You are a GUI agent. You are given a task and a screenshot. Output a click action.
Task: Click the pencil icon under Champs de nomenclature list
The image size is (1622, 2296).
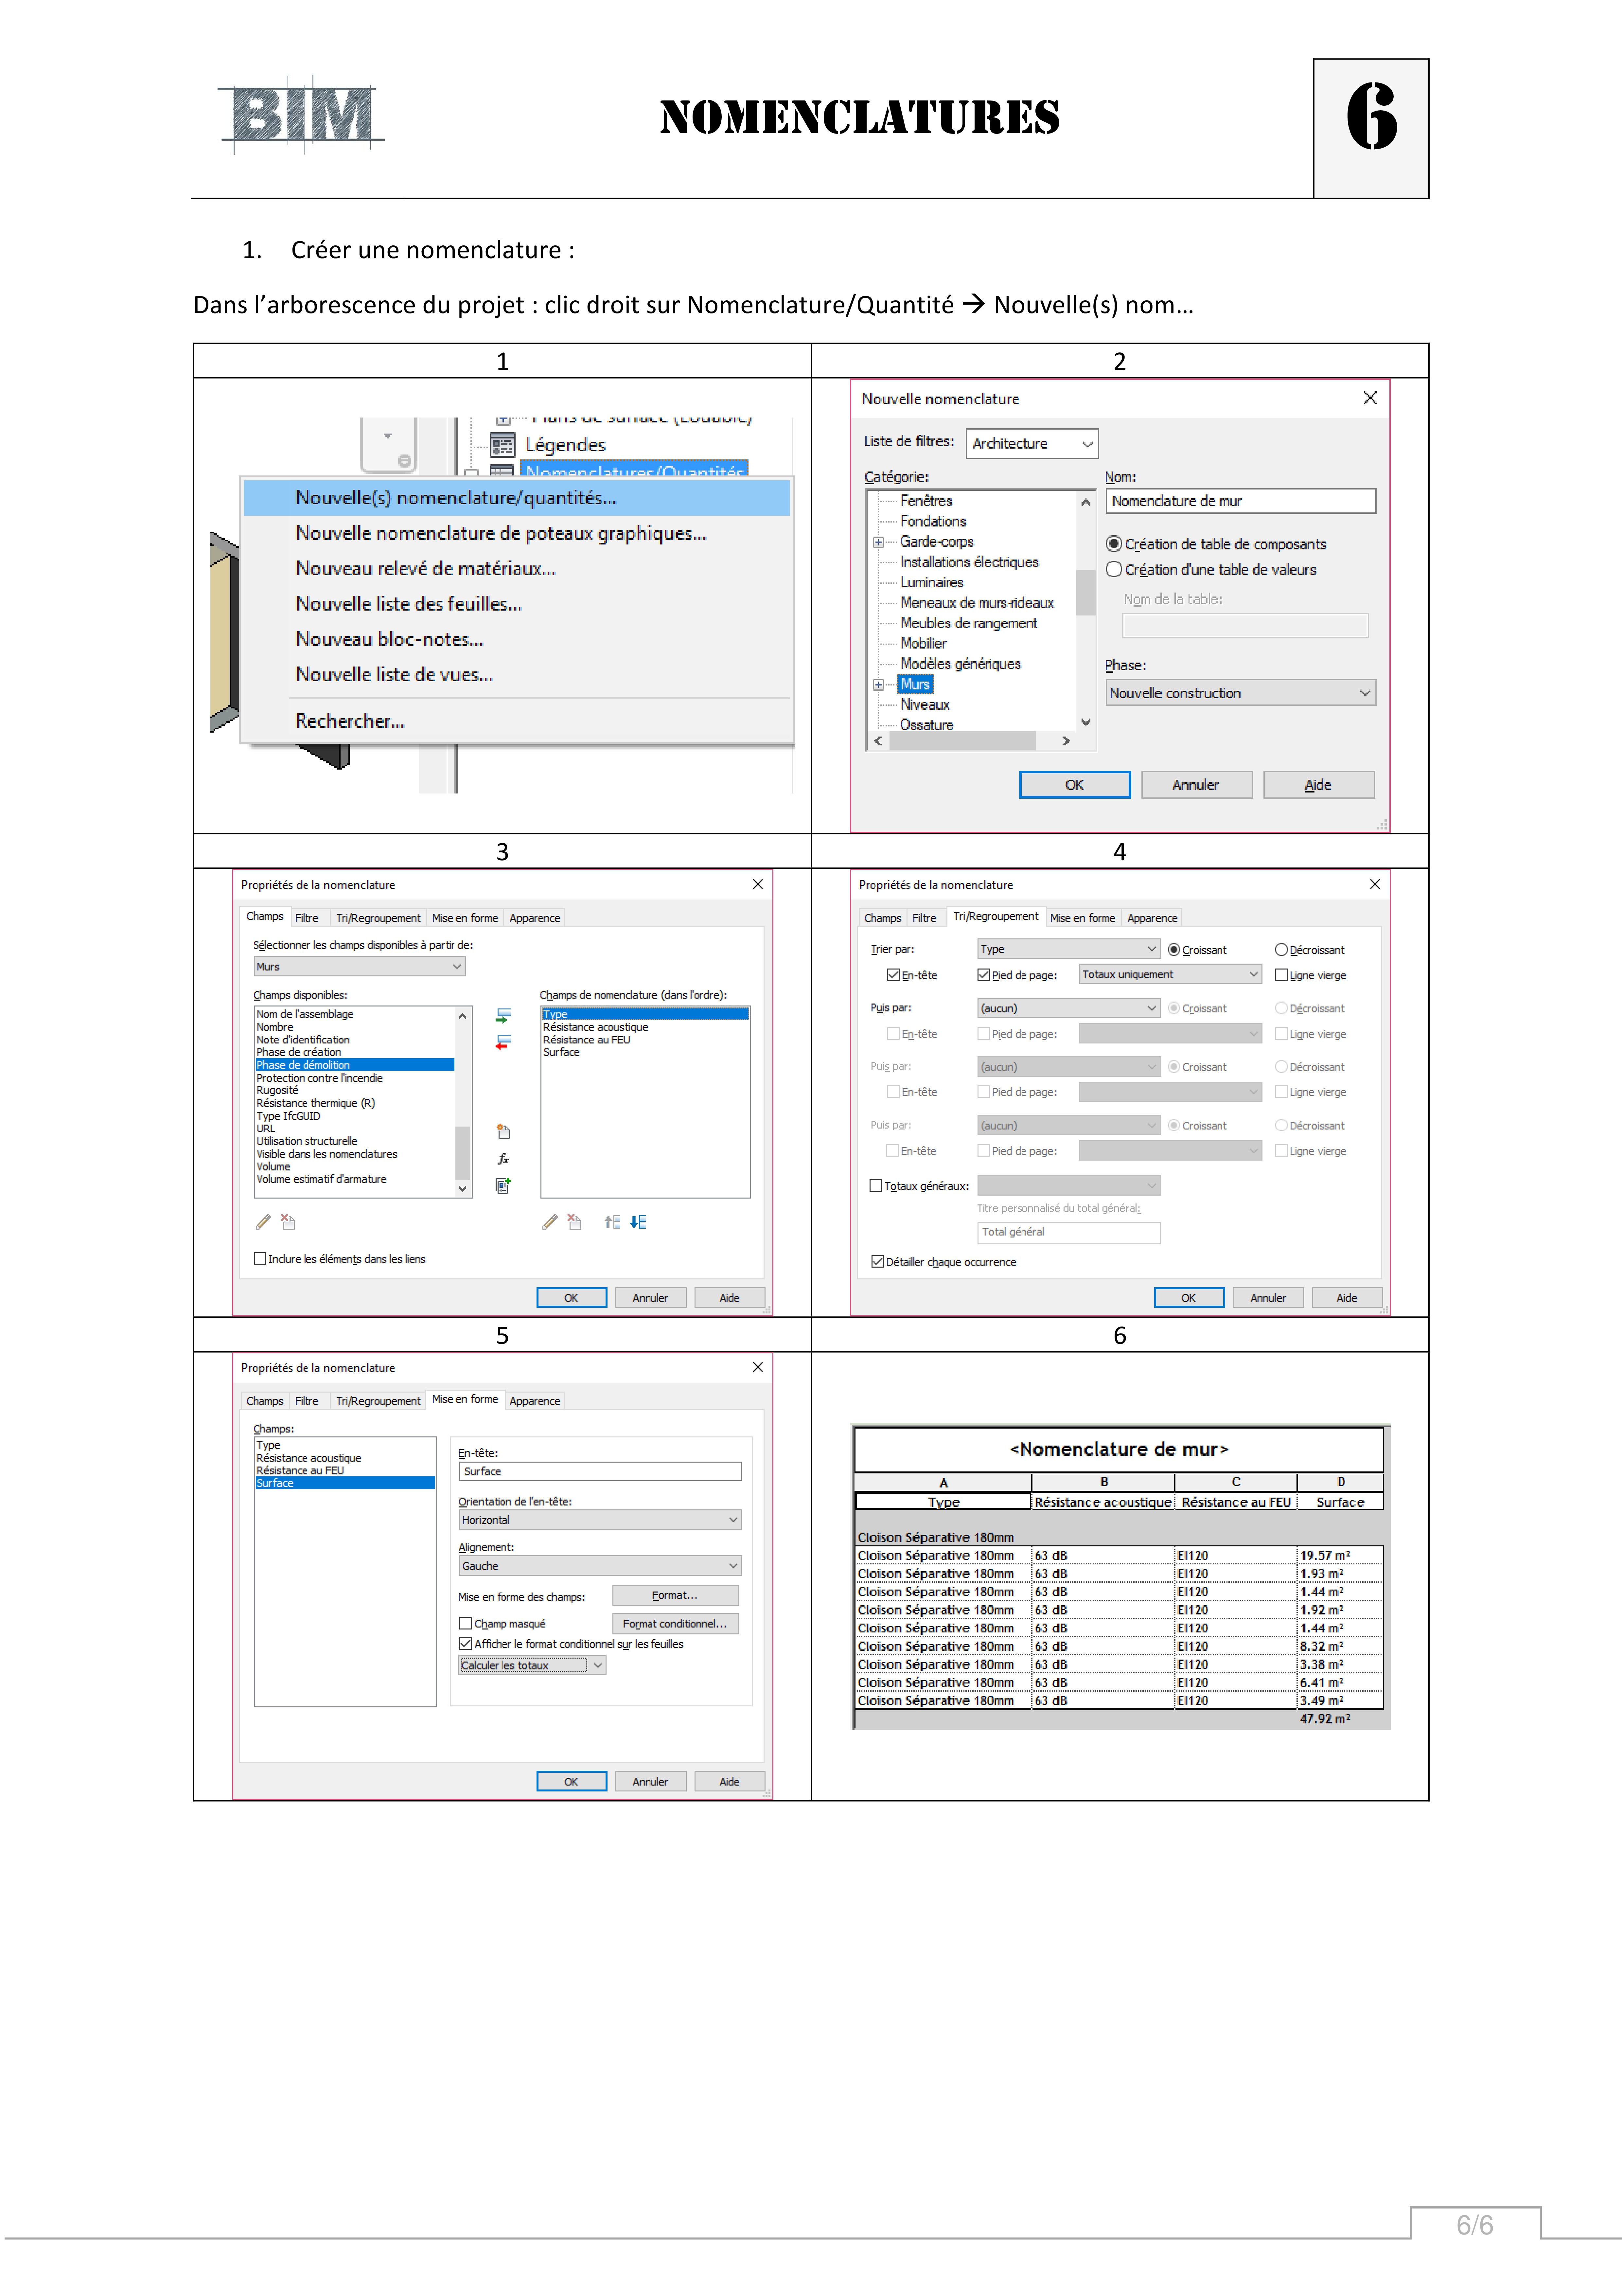point(549,1222)
